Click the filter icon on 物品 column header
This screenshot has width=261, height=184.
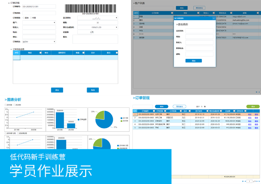tap(41, 53)
